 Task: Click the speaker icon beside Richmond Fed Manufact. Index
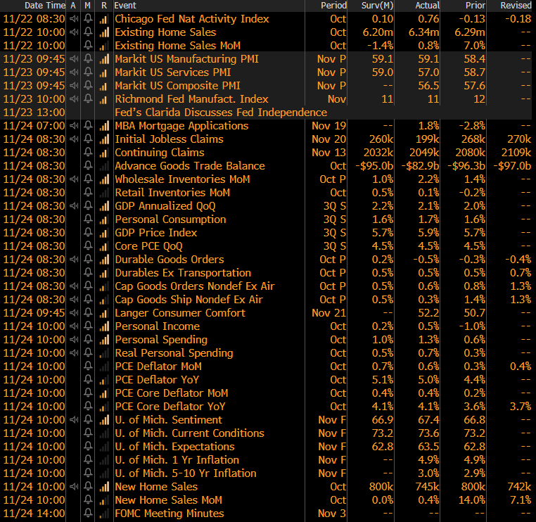pyautogui.click(x=73, y=99)
